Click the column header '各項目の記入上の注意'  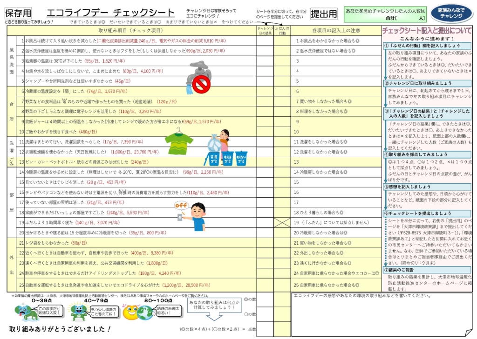tap(336, 30)
